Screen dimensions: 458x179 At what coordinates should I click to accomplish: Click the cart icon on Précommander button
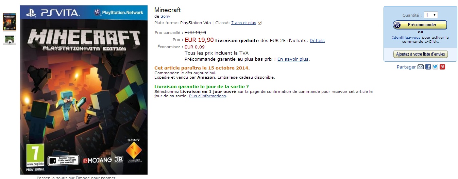(397, 25)
